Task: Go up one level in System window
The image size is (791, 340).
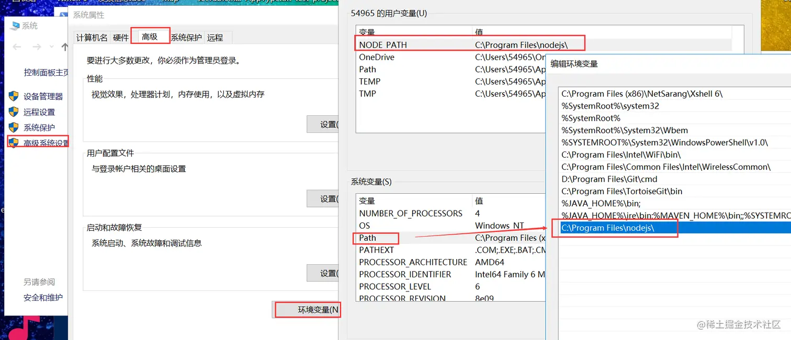Action: (x=64, y=47)
